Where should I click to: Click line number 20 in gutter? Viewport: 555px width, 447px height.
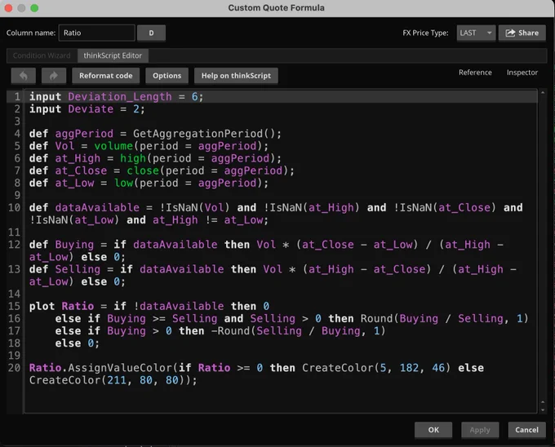[x=15, y=368]
